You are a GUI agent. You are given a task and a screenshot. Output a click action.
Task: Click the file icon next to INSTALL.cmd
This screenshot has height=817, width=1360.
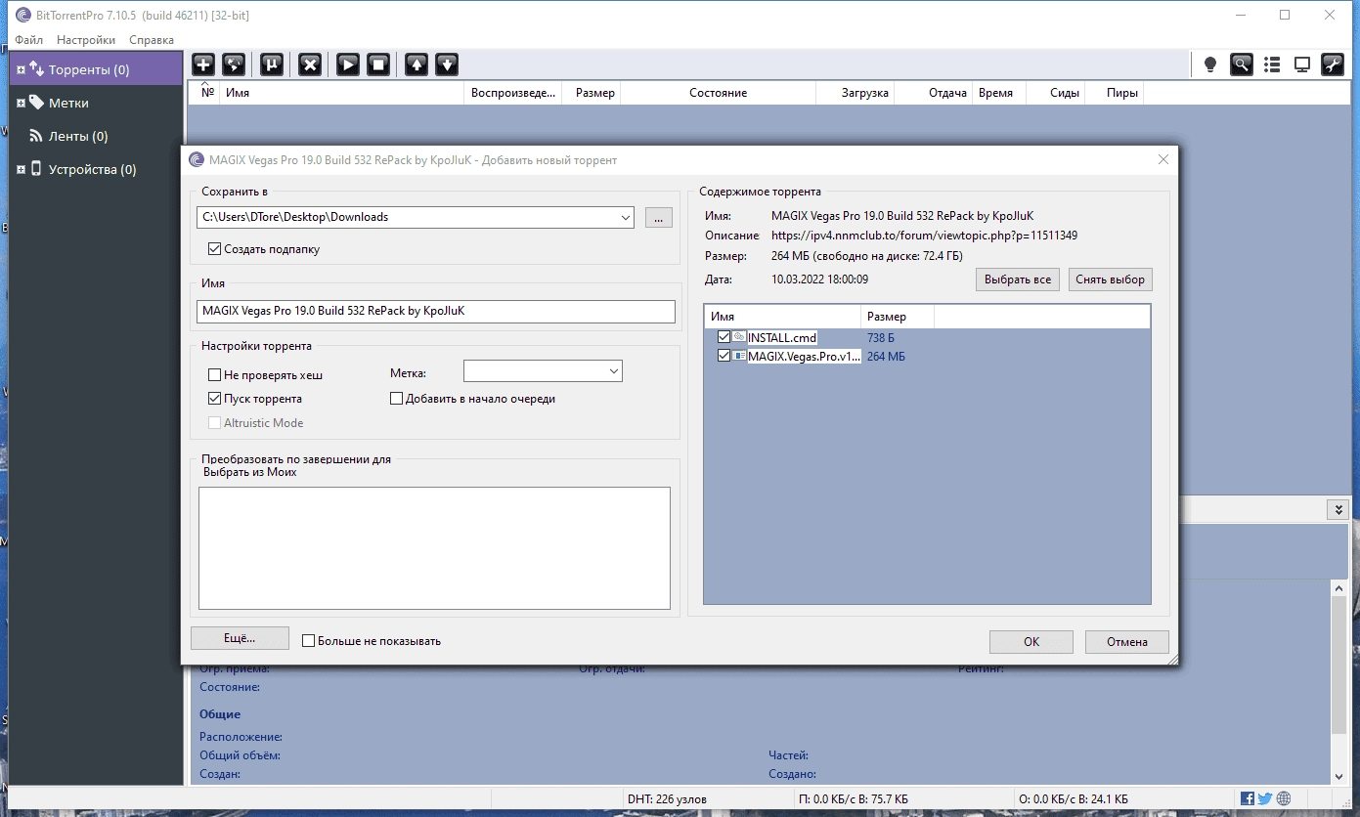click(740, 337)
